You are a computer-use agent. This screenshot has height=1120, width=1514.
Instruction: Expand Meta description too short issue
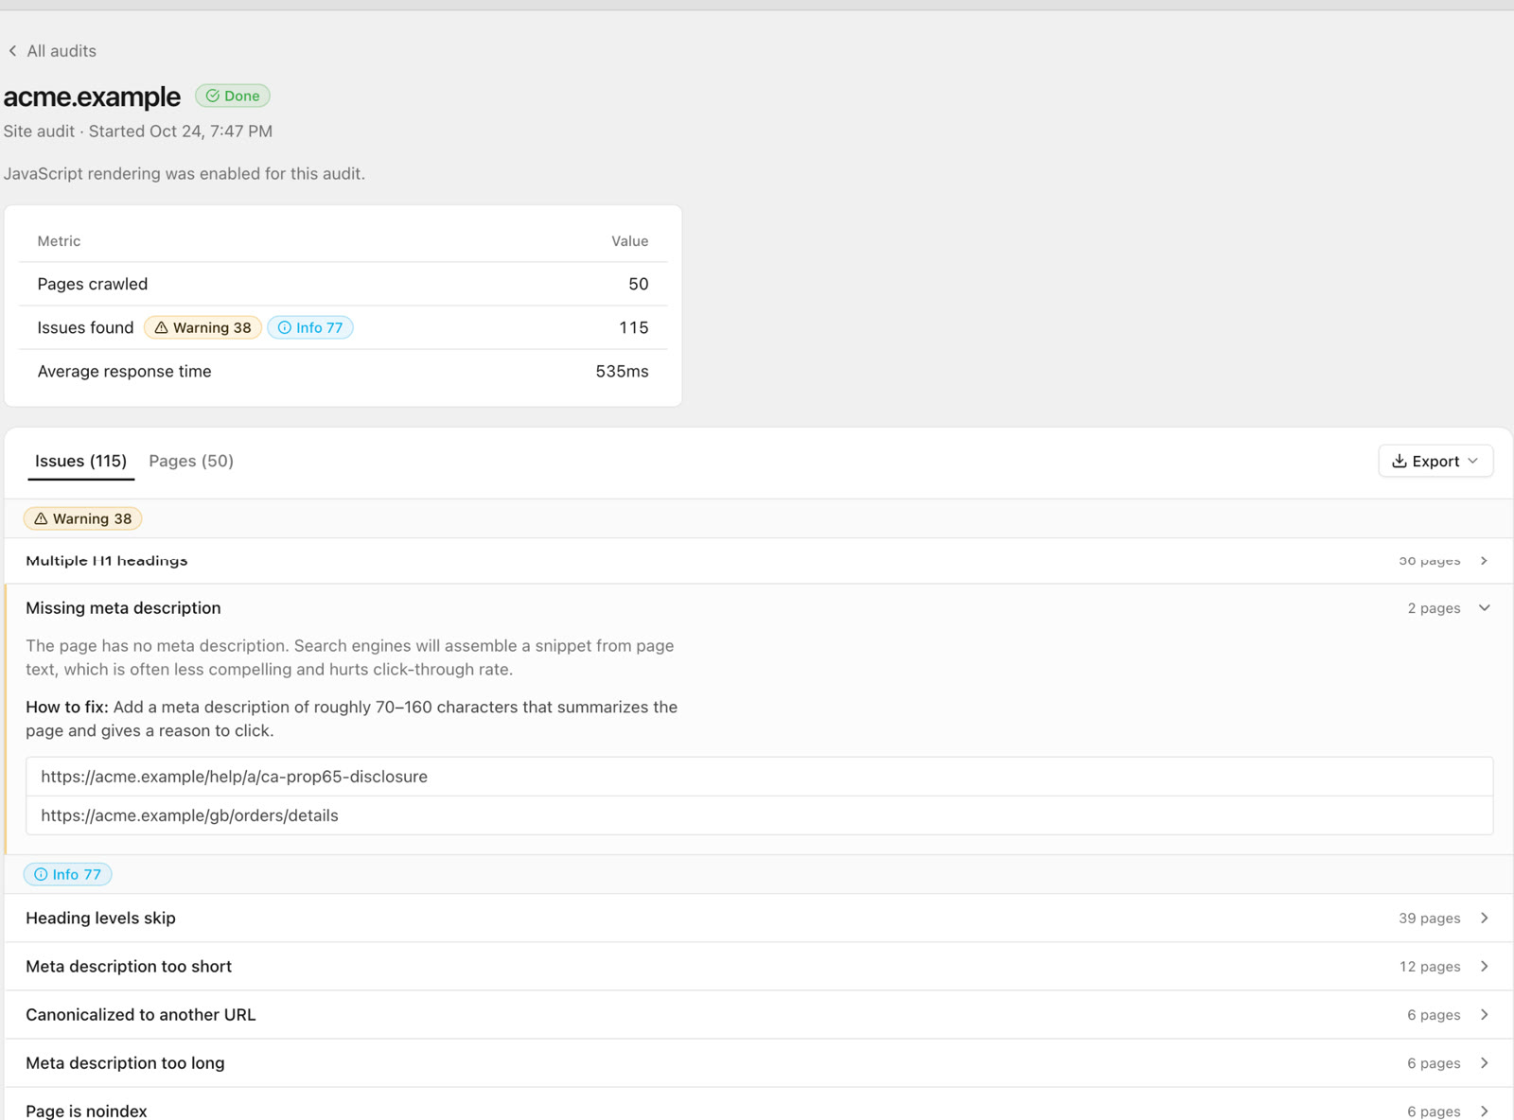759,966
